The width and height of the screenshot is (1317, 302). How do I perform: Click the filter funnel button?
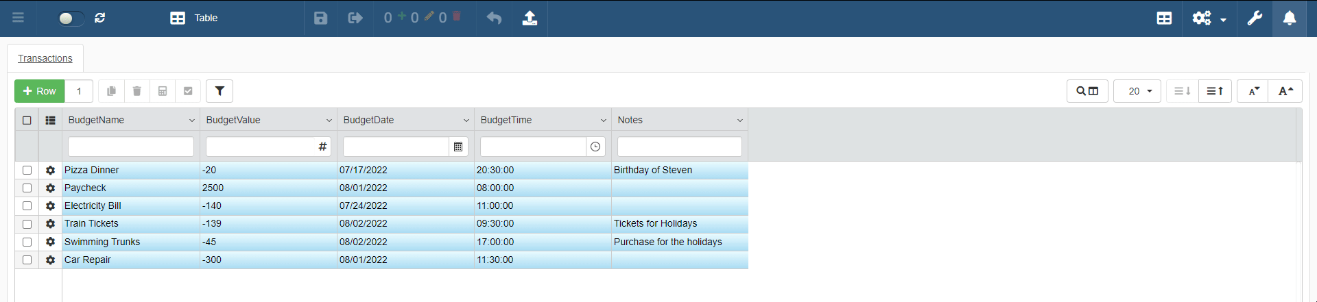point(219,91)
